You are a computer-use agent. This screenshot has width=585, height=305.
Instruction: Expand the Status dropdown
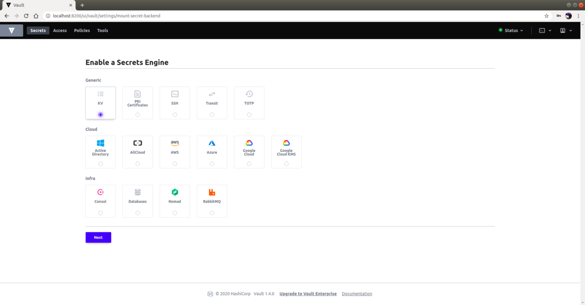[x=511, y=30]
